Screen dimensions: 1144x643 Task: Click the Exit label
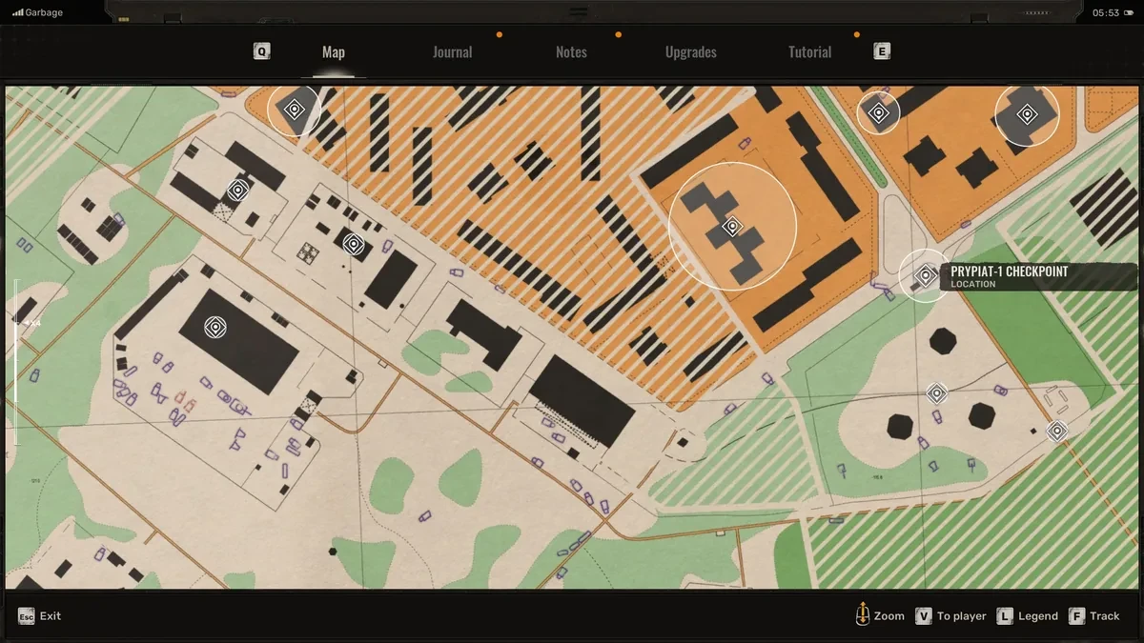51,616
